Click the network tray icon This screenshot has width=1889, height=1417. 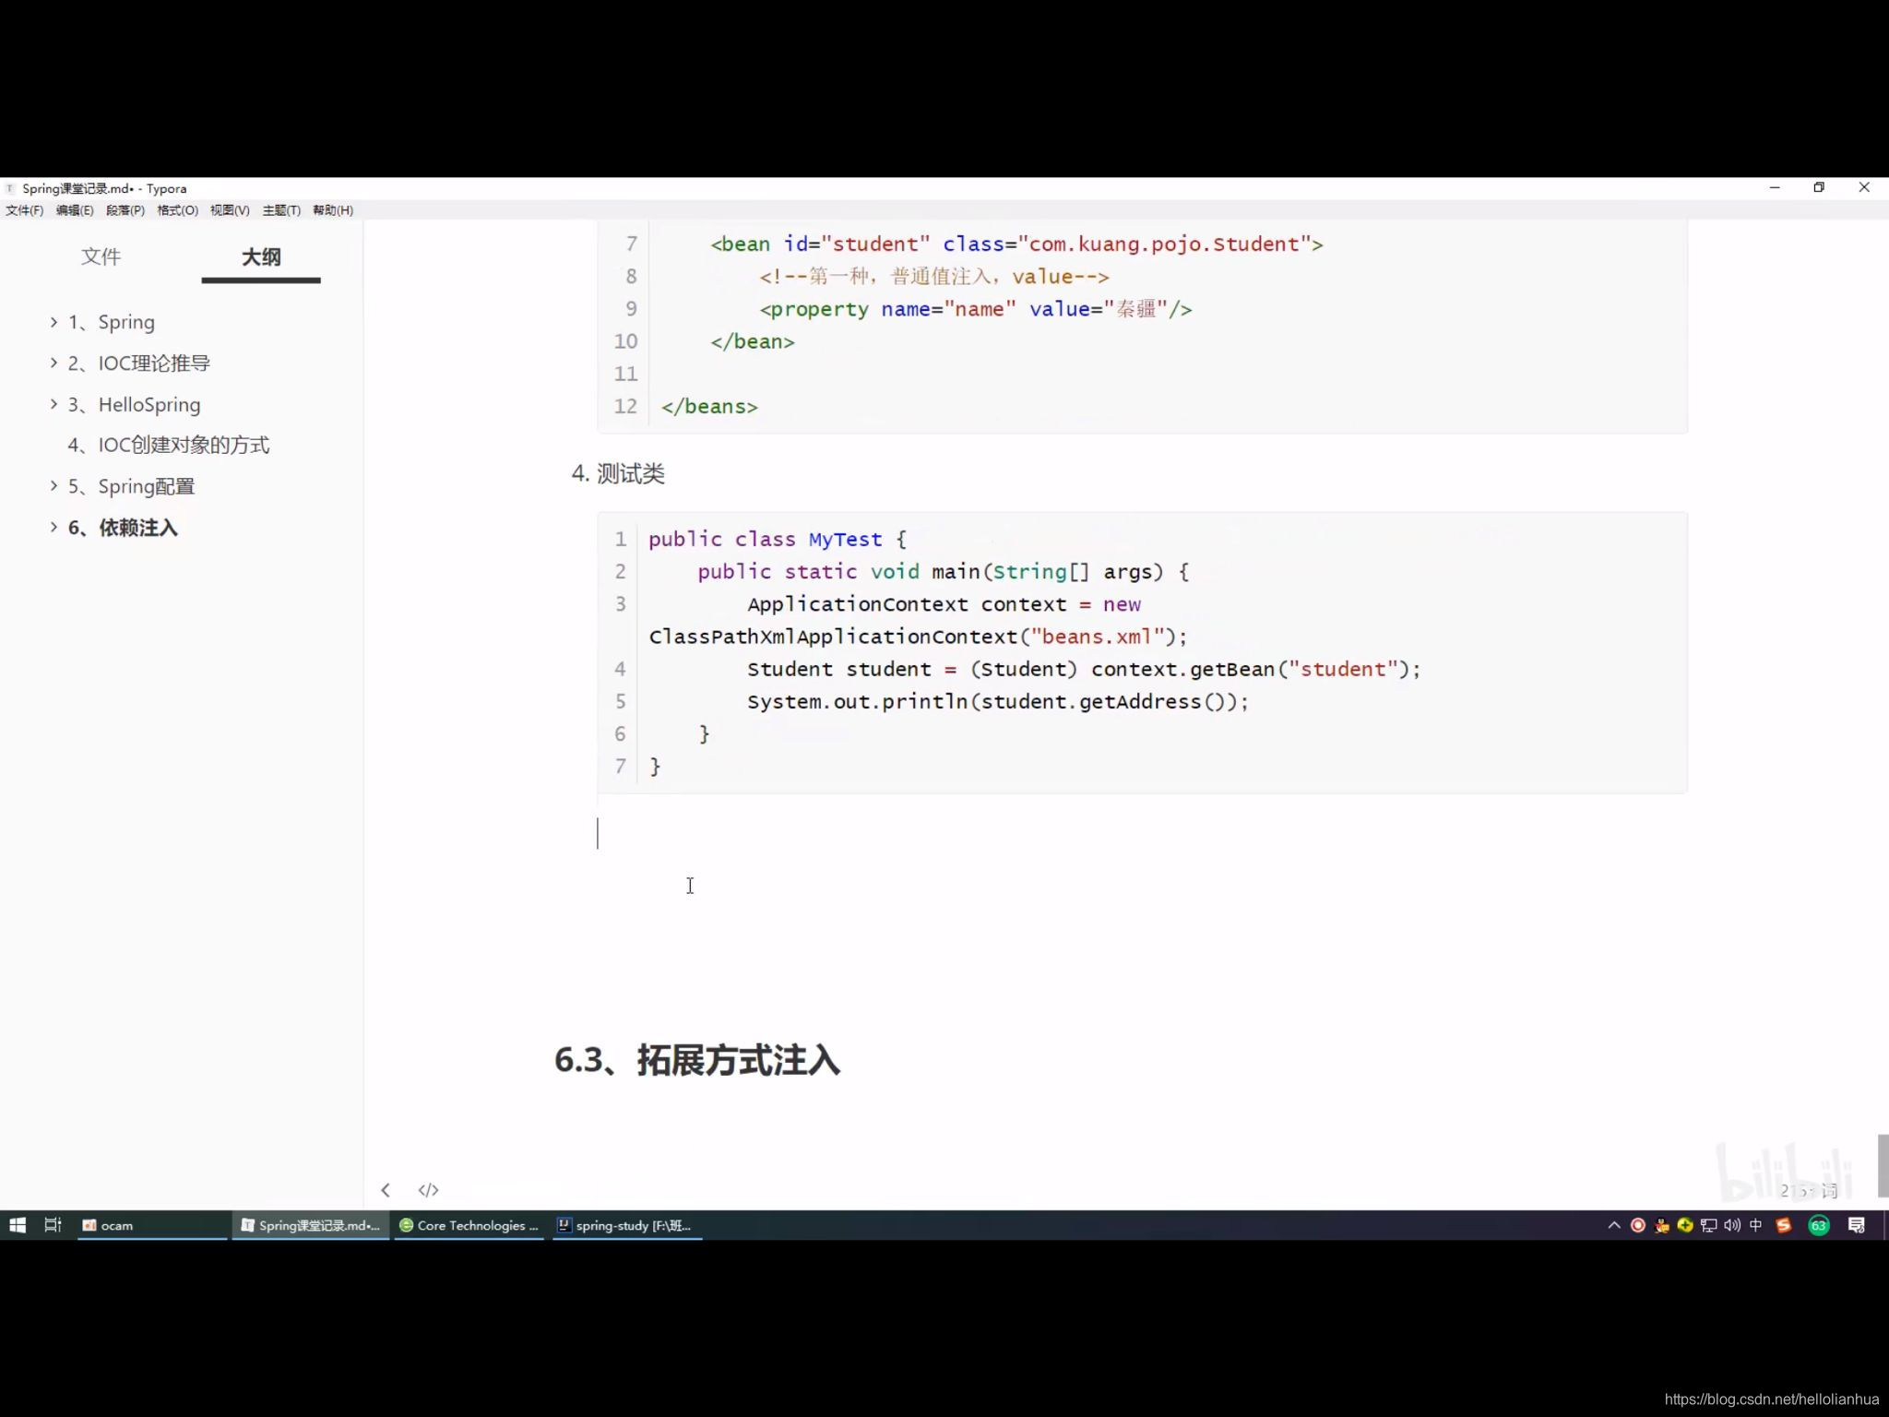pos(1709,1225)
